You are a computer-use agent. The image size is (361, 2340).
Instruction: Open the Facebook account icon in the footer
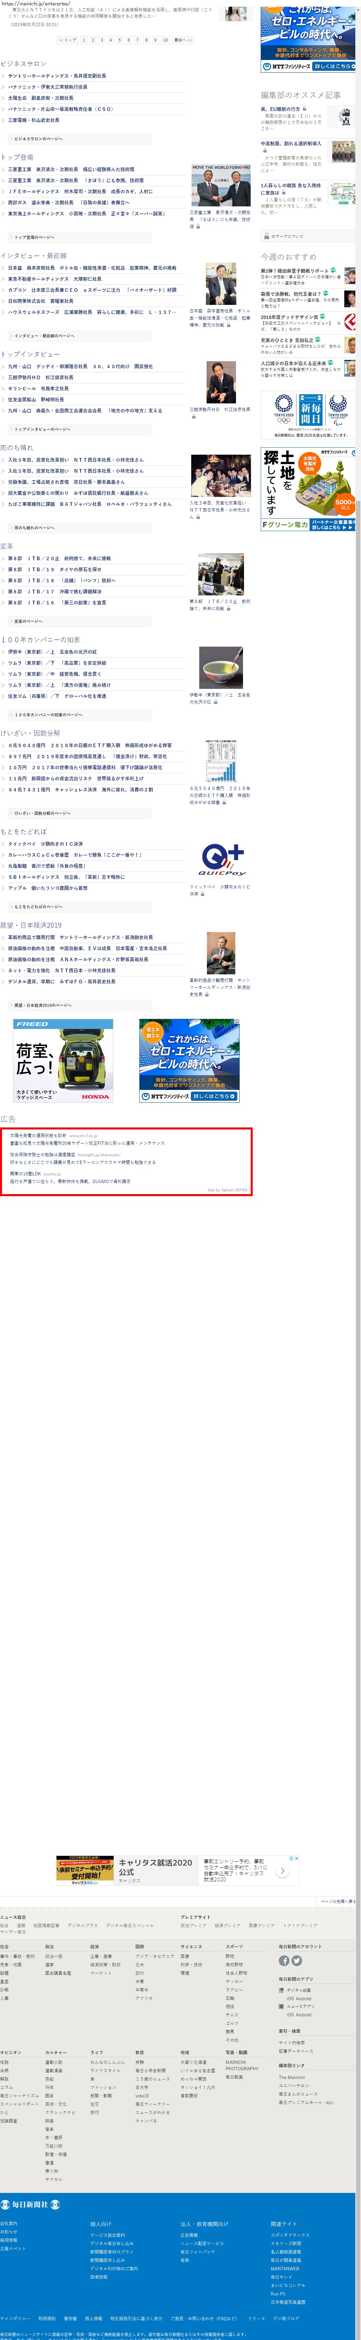pyautogui.click(x=284, y=1961)
